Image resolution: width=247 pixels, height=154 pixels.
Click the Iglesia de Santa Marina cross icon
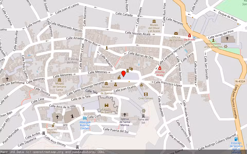tap(125, 114)
